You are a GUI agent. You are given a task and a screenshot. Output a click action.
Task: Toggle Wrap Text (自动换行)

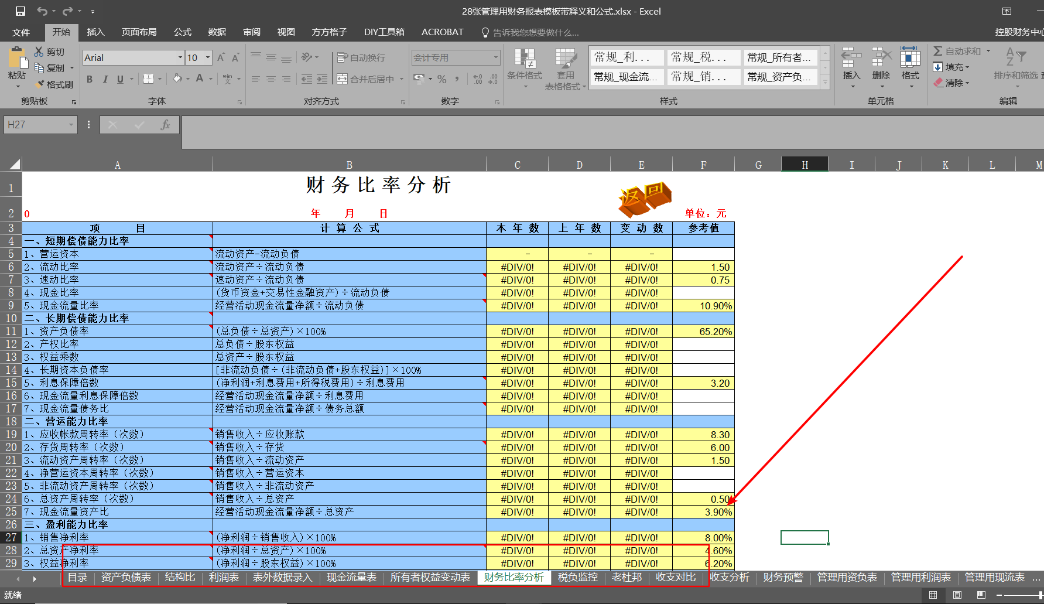click(x=362, y=57)
